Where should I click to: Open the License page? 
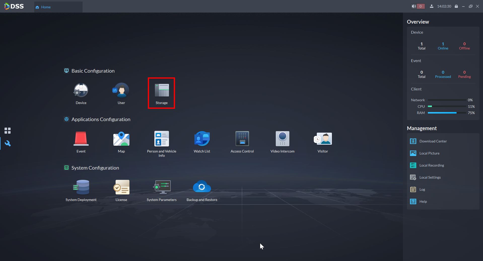tap(121, 187)
